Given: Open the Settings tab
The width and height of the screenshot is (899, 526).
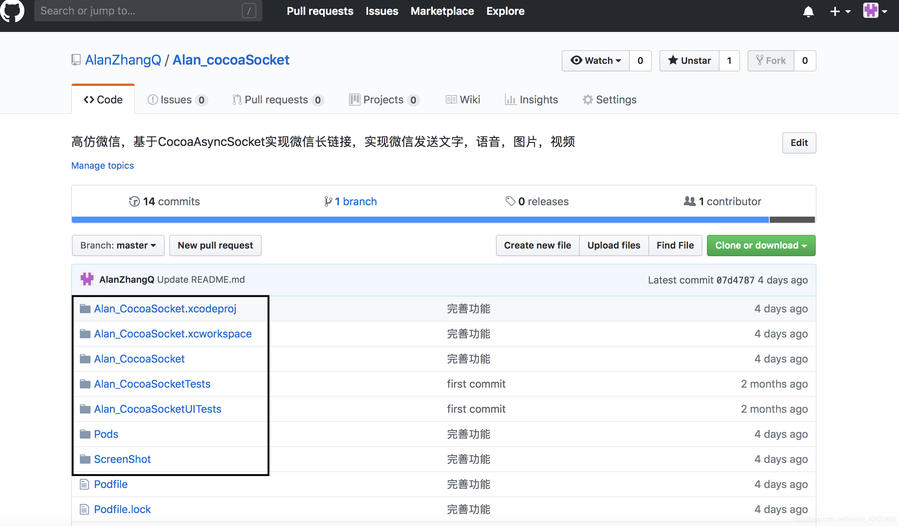Looking at the screenshot, I should (609, 100).
